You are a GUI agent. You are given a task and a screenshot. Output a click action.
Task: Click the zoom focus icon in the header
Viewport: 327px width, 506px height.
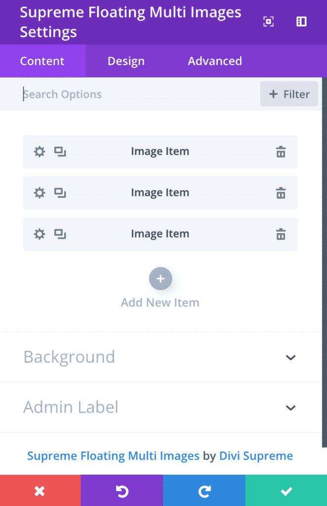(x=268, y=22)
